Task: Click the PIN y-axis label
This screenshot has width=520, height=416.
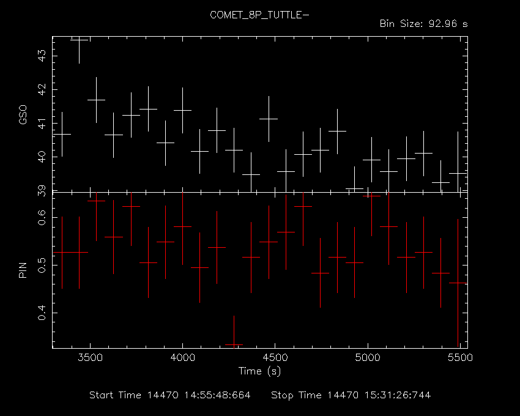Action: point(23,270)
